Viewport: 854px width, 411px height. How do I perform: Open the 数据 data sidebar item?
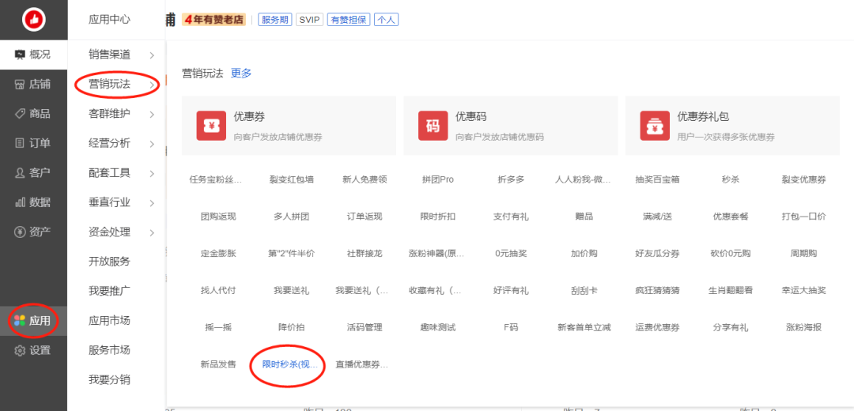click(34, 202)
